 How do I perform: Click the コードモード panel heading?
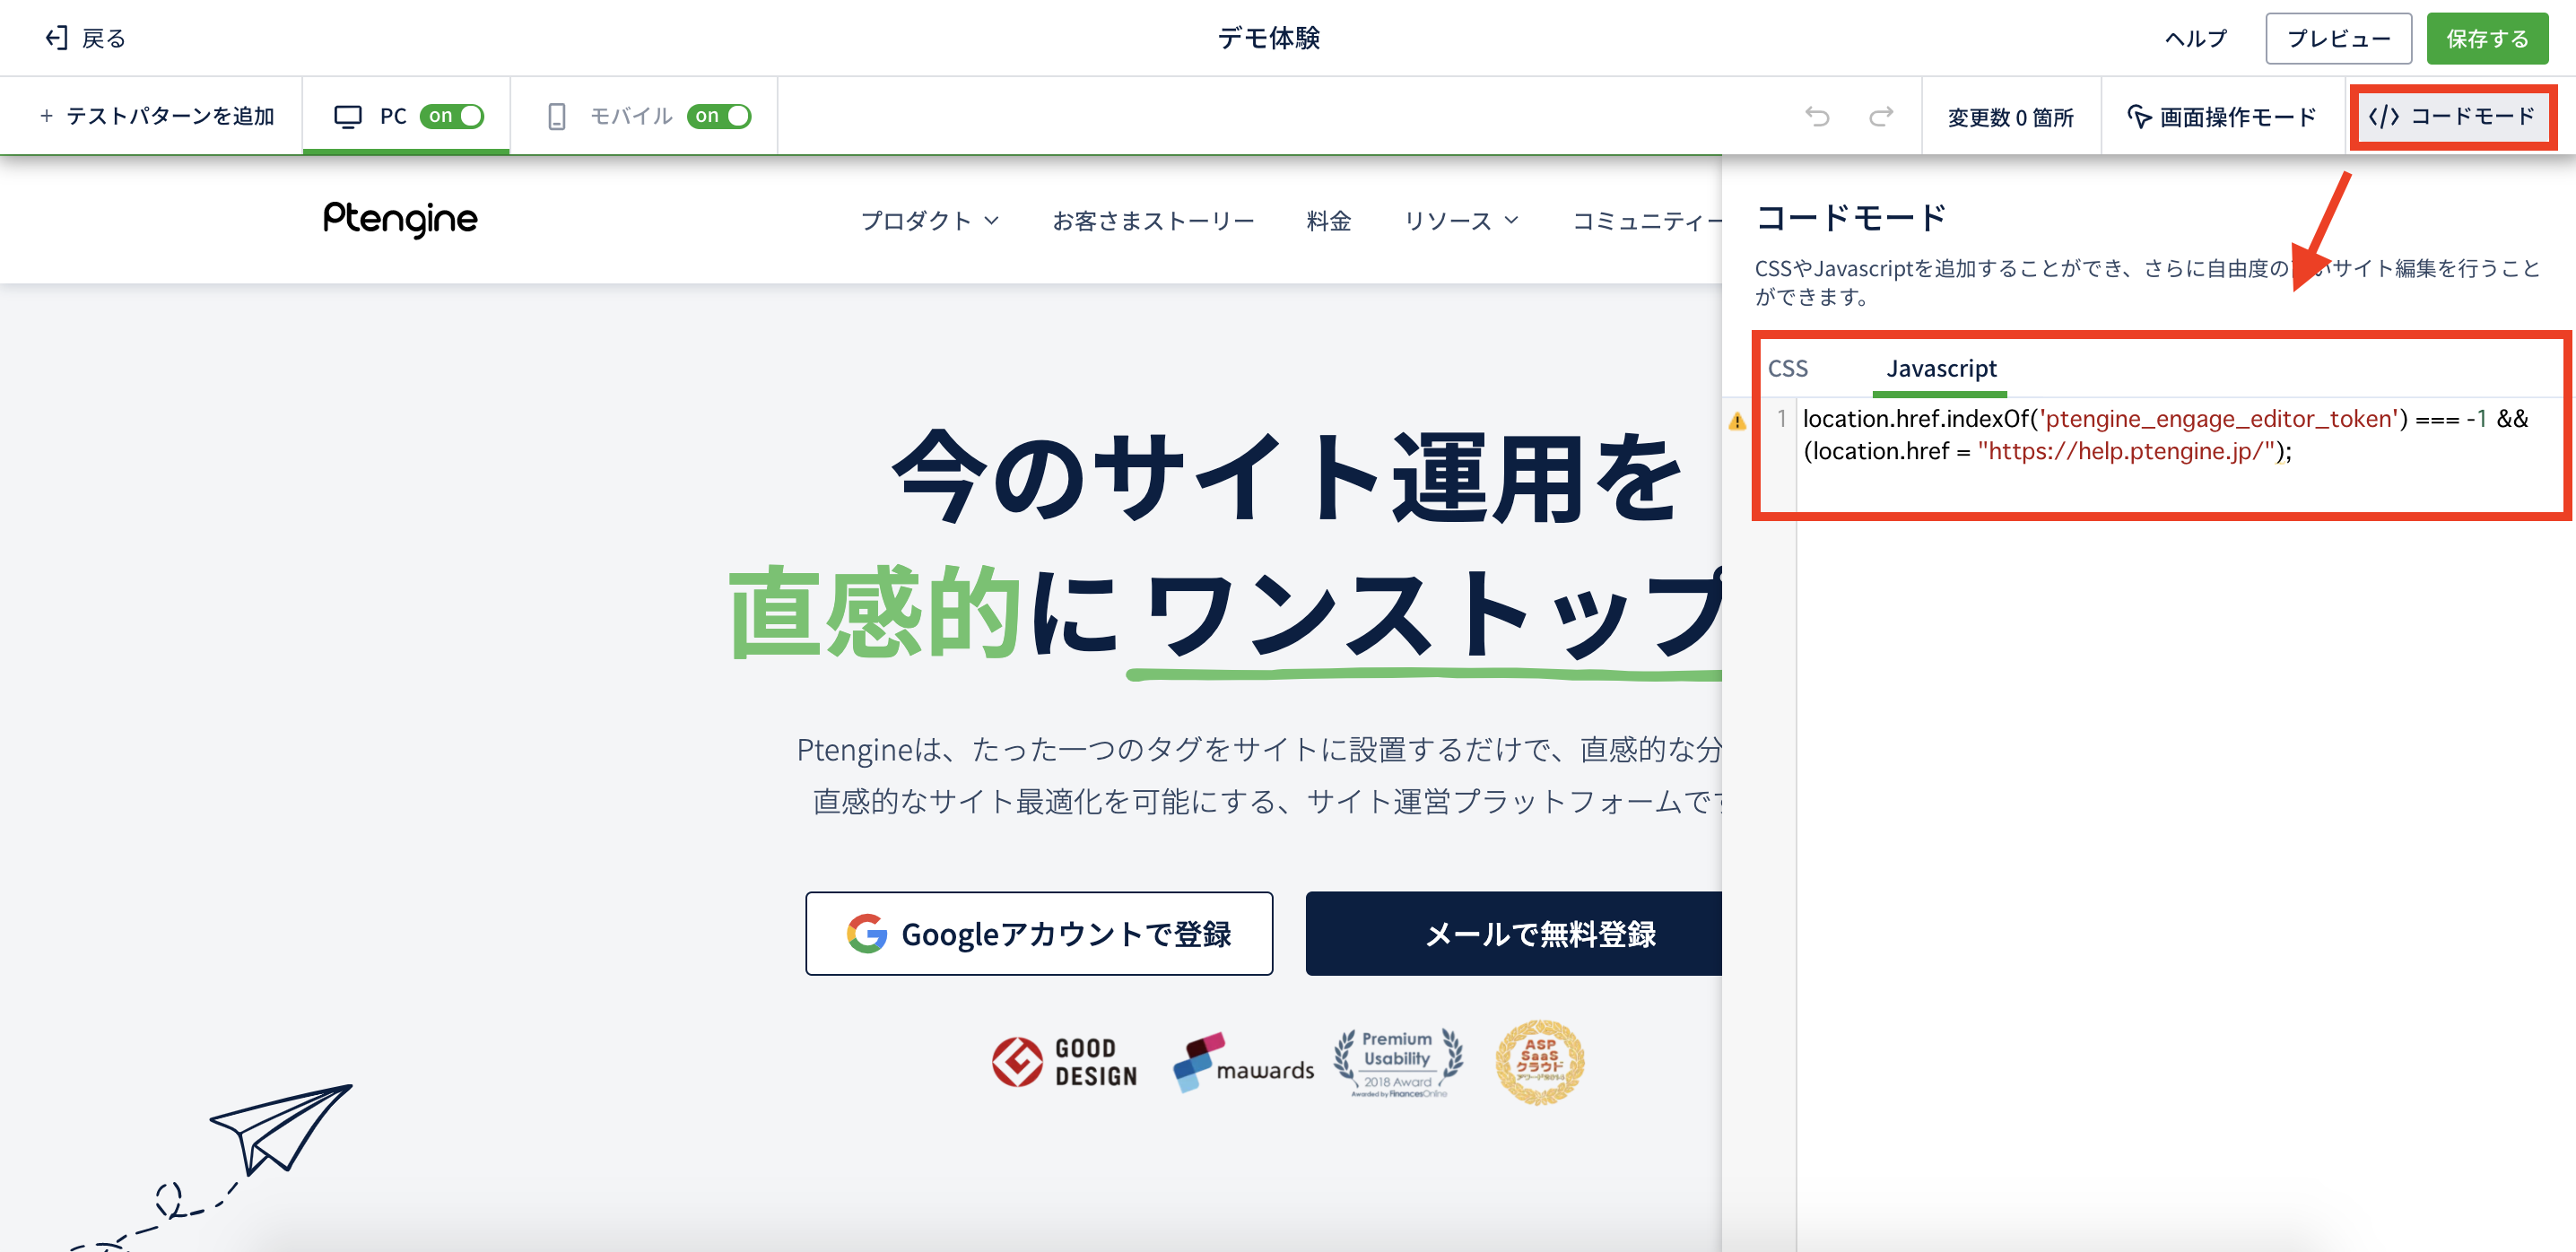1851,217
